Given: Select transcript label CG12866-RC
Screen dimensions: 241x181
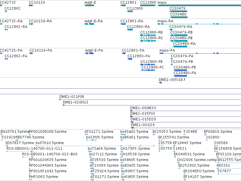Looking at the screenshot, I should click(x=152, y=38).
